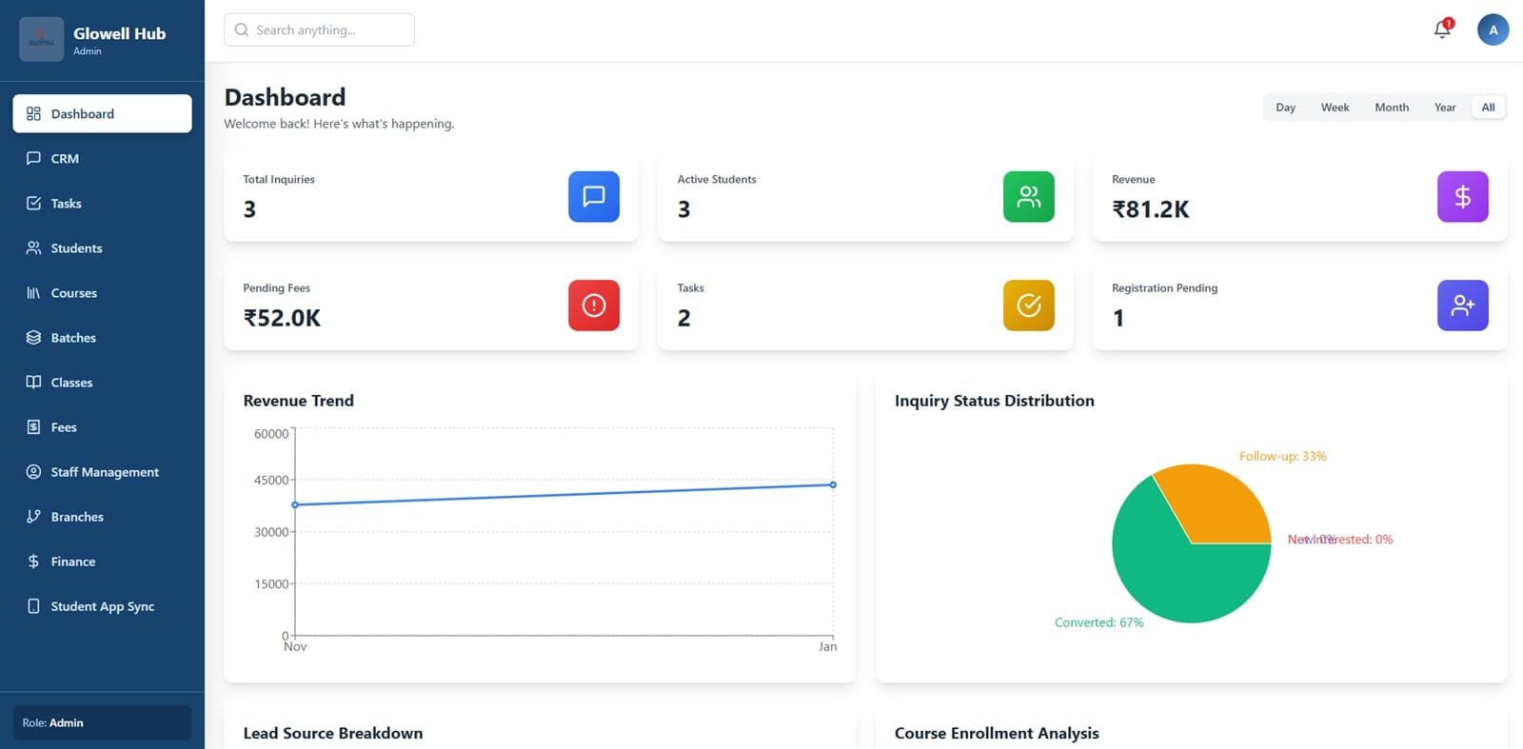Image resolution: width=1523 pixels, height=749 pixels.
Task: Click the Fees receipt icon
Action: click(33, 426)
